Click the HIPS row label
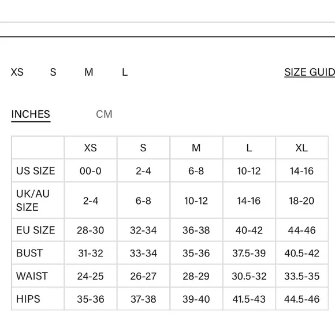Screen dimensions: 335x335 coord(28,299)
